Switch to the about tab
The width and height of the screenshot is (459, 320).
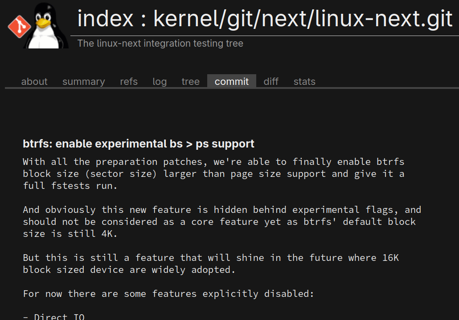pos(34,82)
